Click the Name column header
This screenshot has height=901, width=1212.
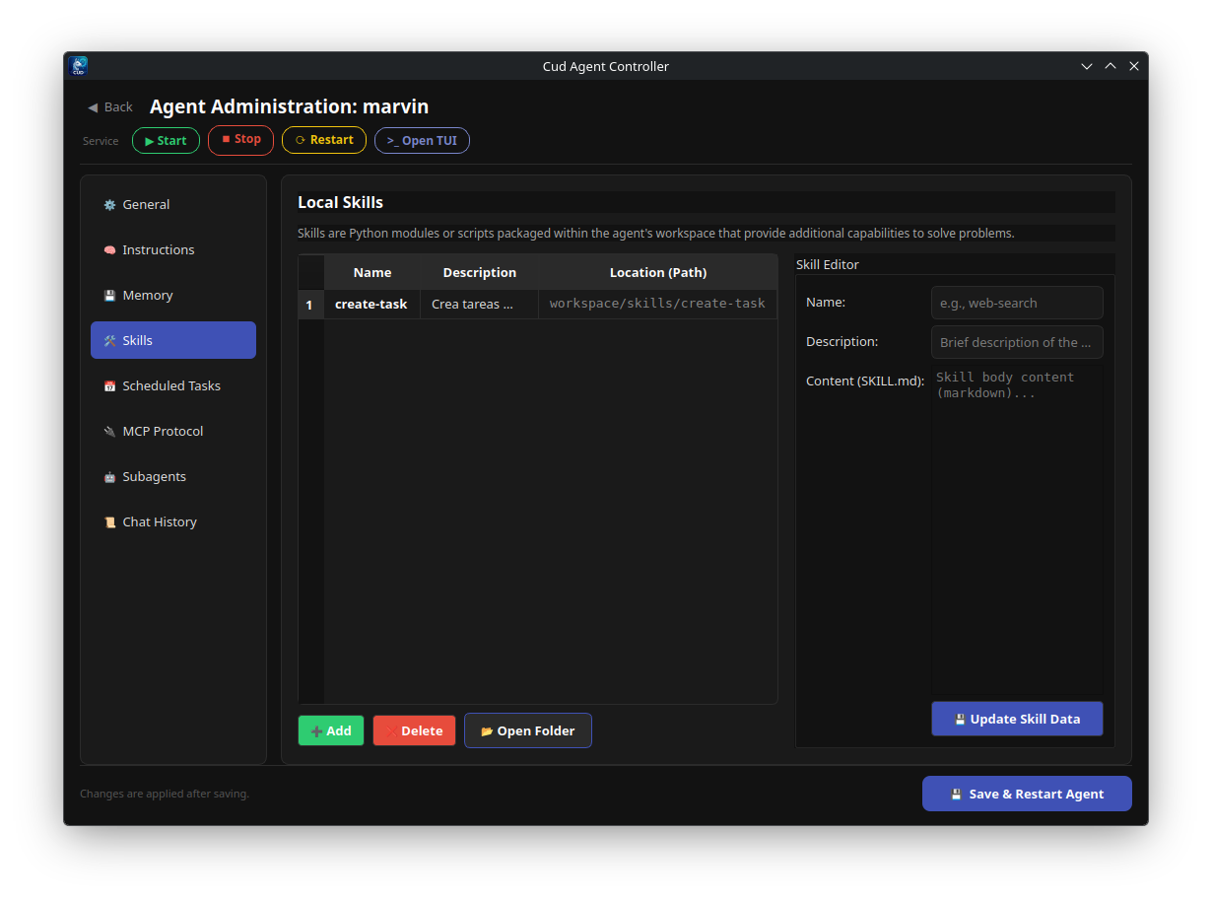(372, 272)
